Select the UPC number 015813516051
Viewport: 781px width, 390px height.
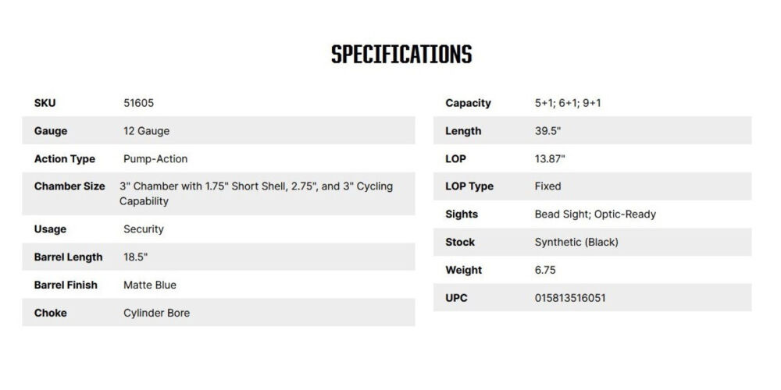click(570, 298)
